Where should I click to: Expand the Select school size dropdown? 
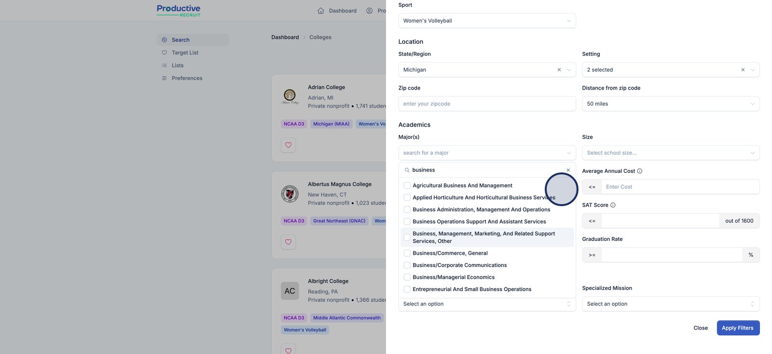pos(671,153)
